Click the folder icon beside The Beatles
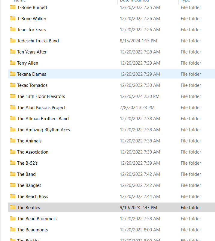The height and width of the screenshot is (241, 215). (13, 207)
